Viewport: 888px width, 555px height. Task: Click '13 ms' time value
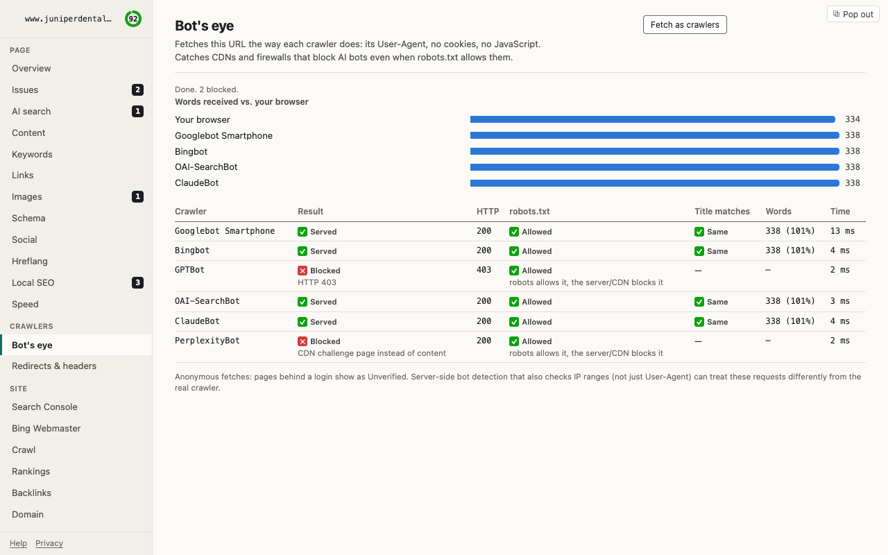[x=842, y=231]
